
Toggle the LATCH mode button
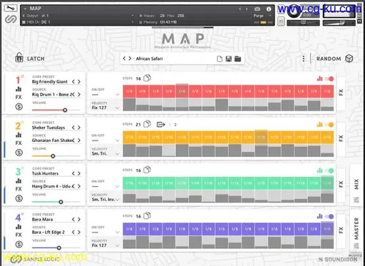tap(30, 58)
